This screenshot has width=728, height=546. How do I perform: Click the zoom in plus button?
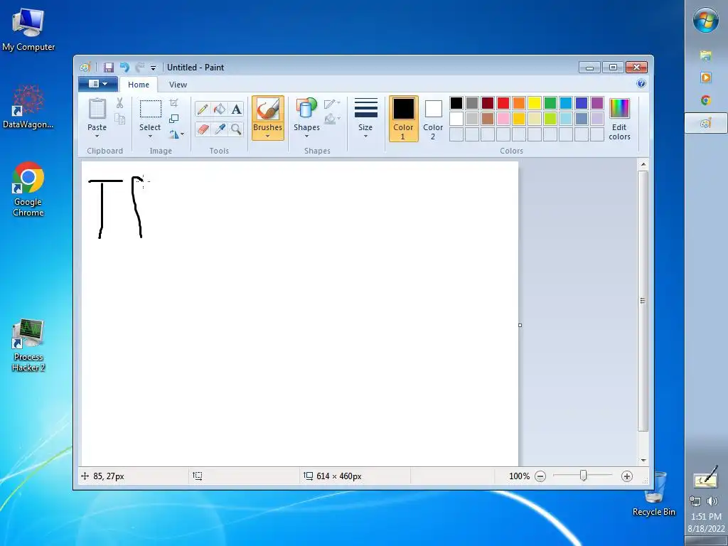point(627,476)
